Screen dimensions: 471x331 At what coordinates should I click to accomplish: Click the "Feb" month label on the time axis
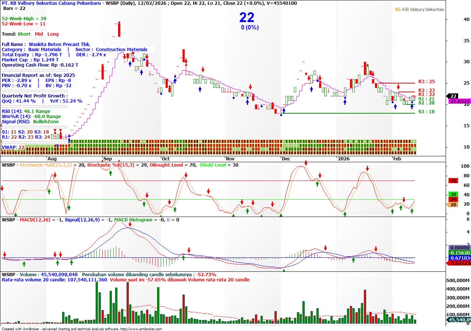coord(397,159)
